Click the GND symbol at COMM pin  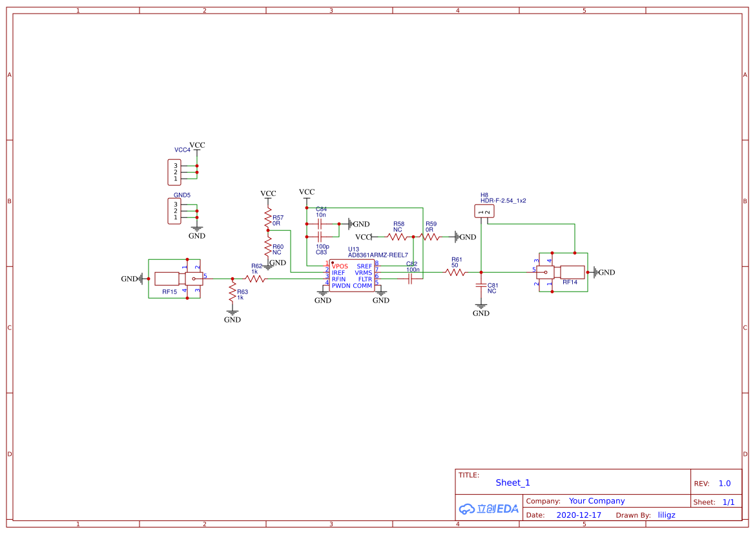coord(381,296)
